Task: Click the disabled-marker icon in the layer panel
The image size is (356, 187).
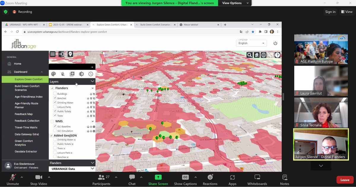Action: tap(63, 74)
